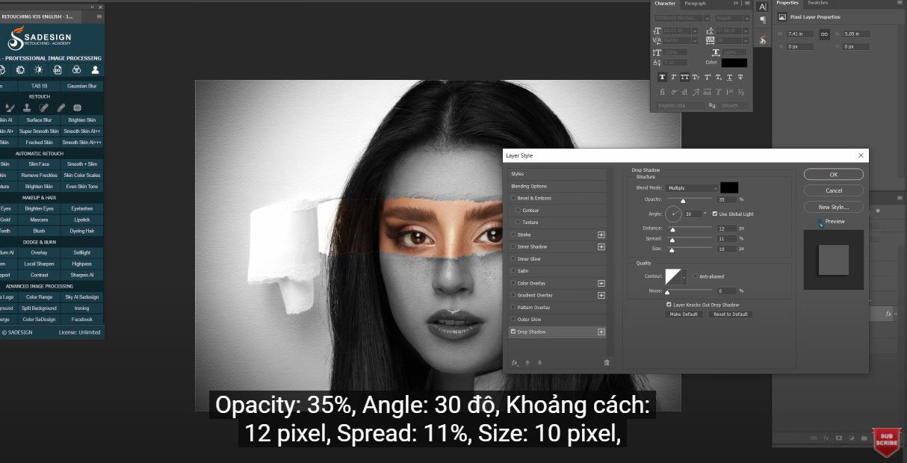Enable the Stroke effect checkbox
Screen dimensions: 907x463
tap(513, 234)
